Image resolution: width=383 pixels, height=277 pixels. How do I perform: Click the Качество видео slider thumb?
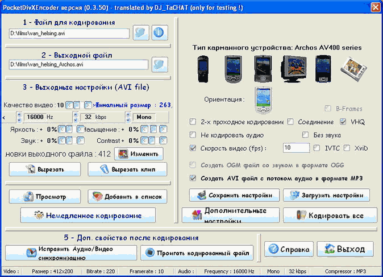tap(77, 105)
